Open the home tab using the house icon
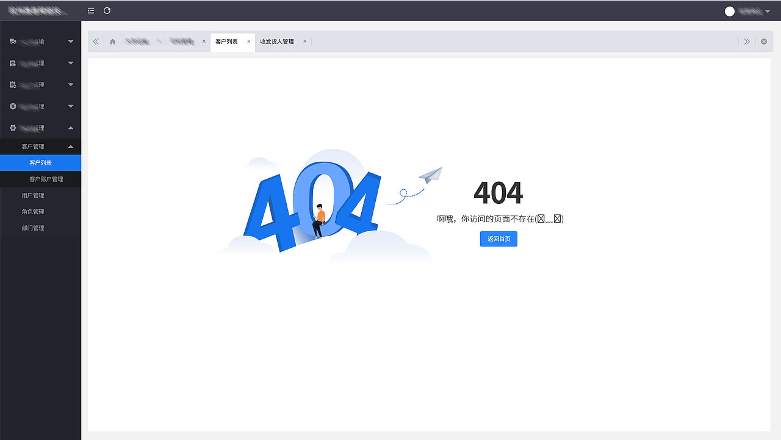 (112, 41)
